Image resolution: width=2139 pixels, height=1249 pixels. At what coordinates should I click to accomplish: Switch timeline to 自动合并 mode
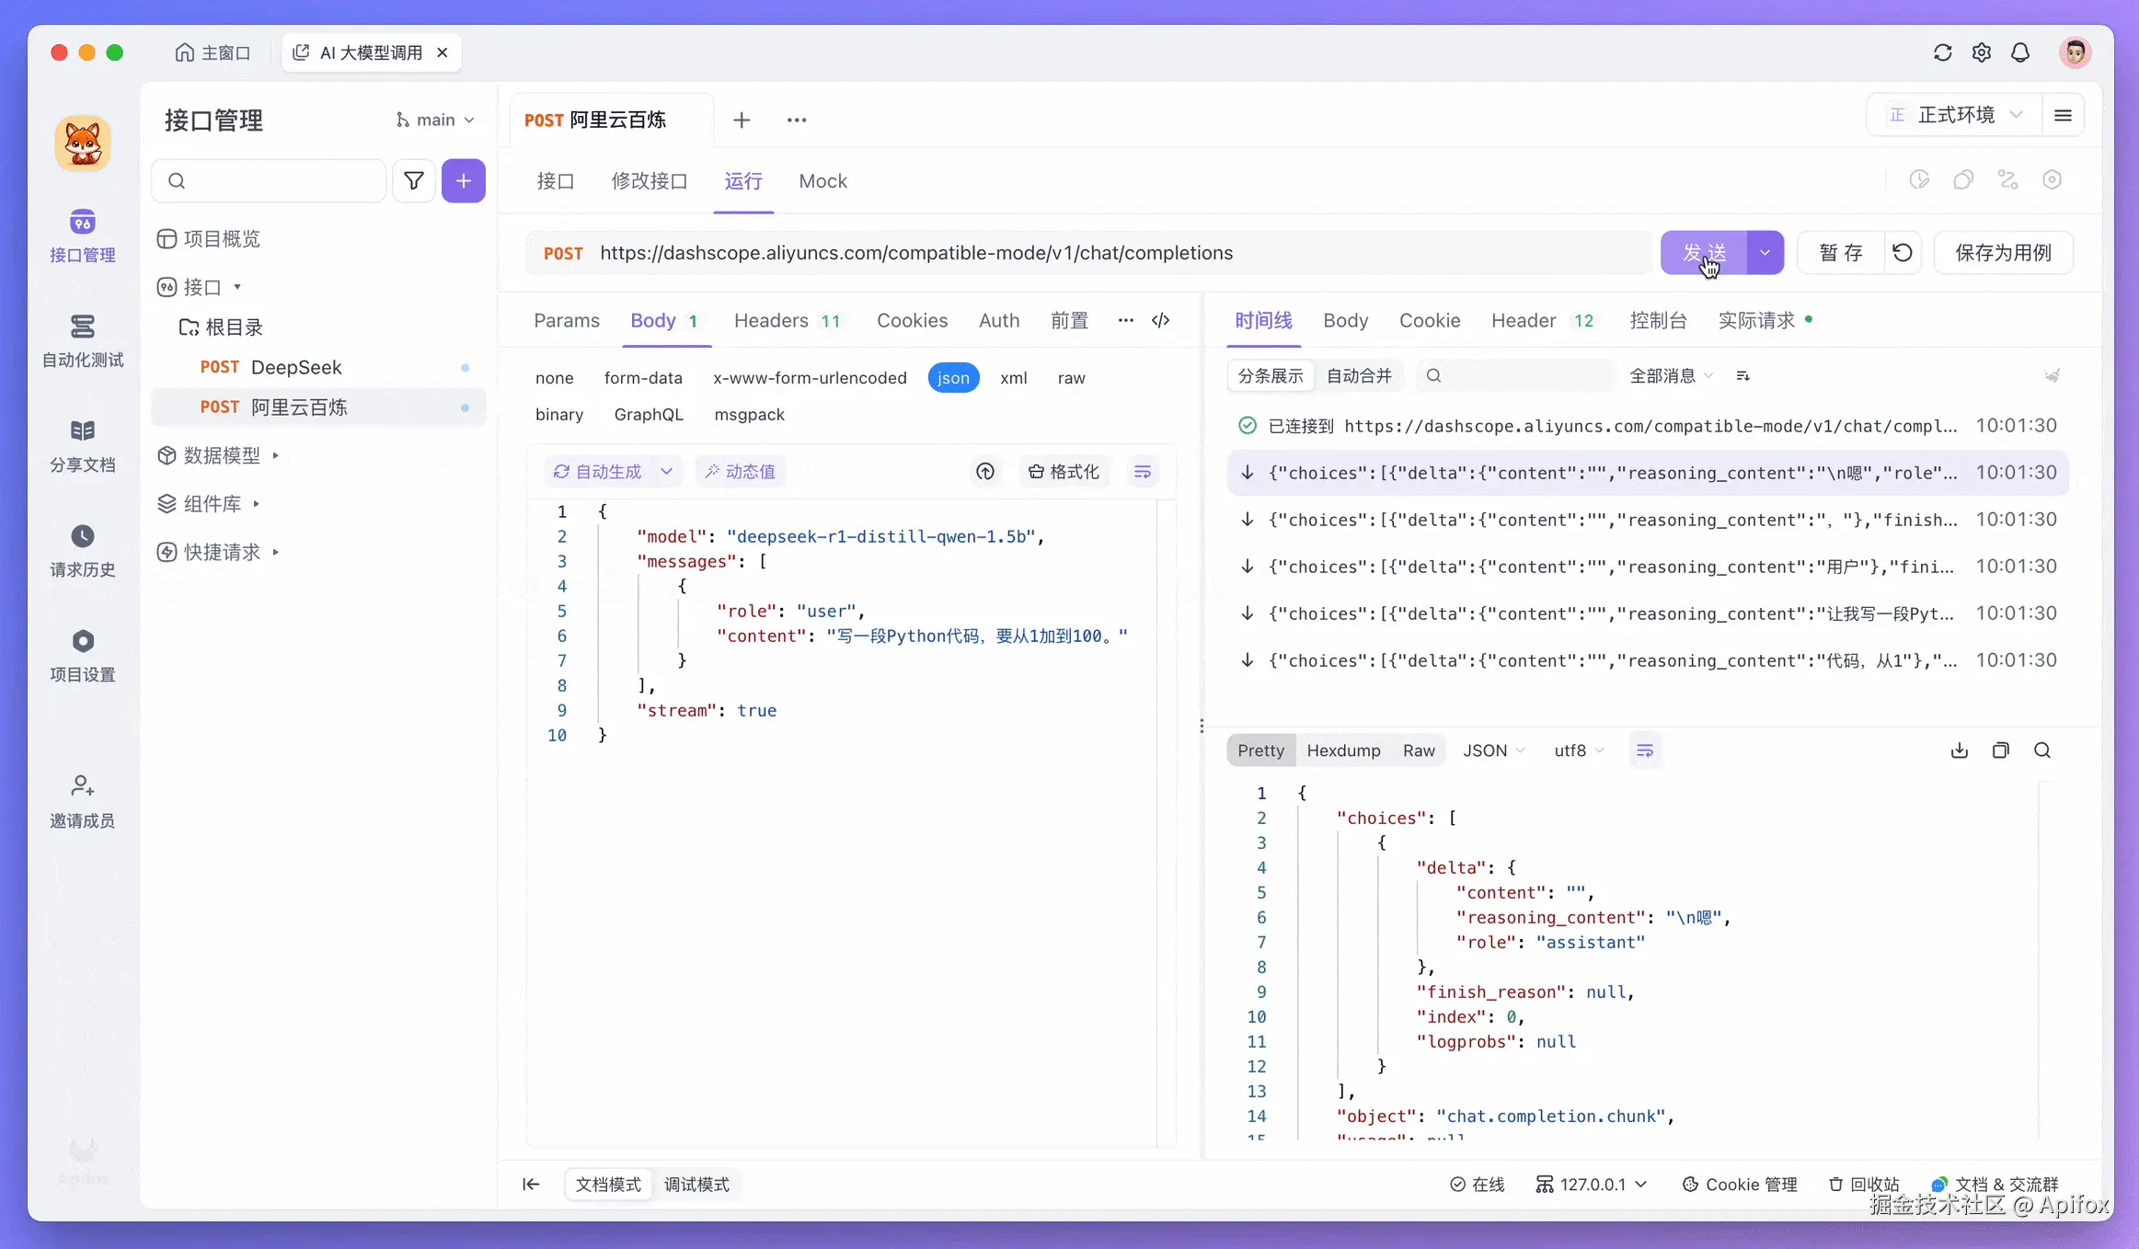1359,376
